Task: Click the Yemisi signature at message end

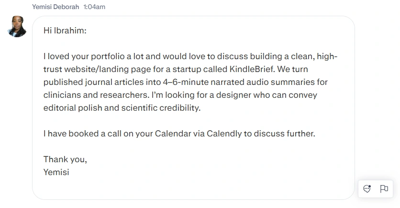Action: coord(56,172)
